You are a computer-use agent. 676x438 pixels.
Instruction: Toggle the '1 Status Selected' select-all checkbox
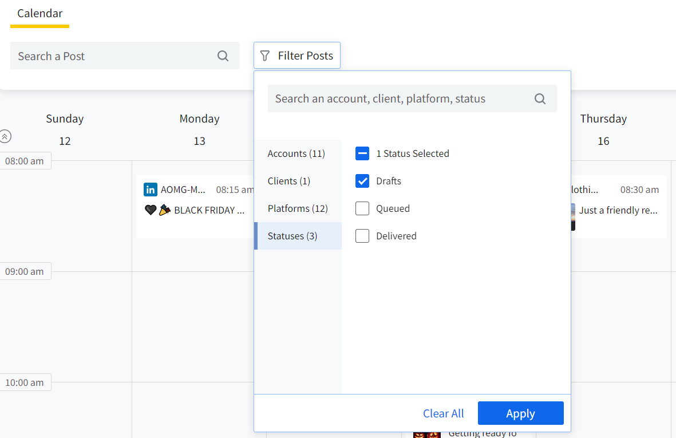pyautogui.click(x=362, y=153)
